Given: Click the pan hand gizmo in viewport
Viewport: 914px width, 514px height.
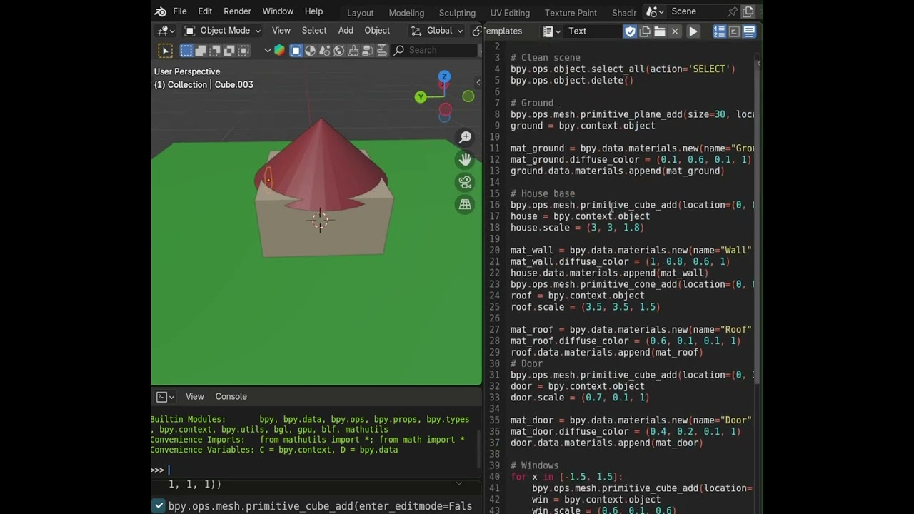Looking at the screenshot, I should [x=465, y=160].
